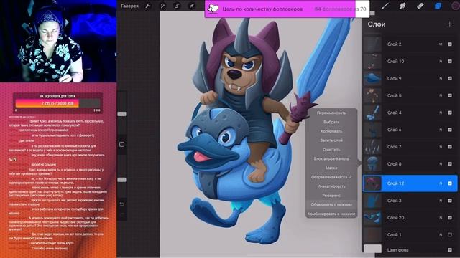
Task: Show hidden layer Слой 1
Action: click(x=450, y=234)
